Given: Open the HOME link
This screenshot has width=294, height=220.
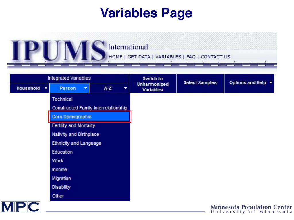Looking at the screenshot, I should pyautogui.click(x=115, y=57).
